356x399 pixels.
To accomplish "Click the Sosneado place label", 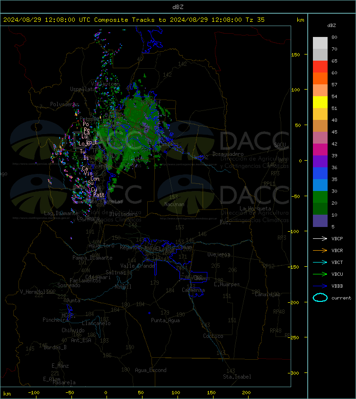I will click(x=69, y=286).
